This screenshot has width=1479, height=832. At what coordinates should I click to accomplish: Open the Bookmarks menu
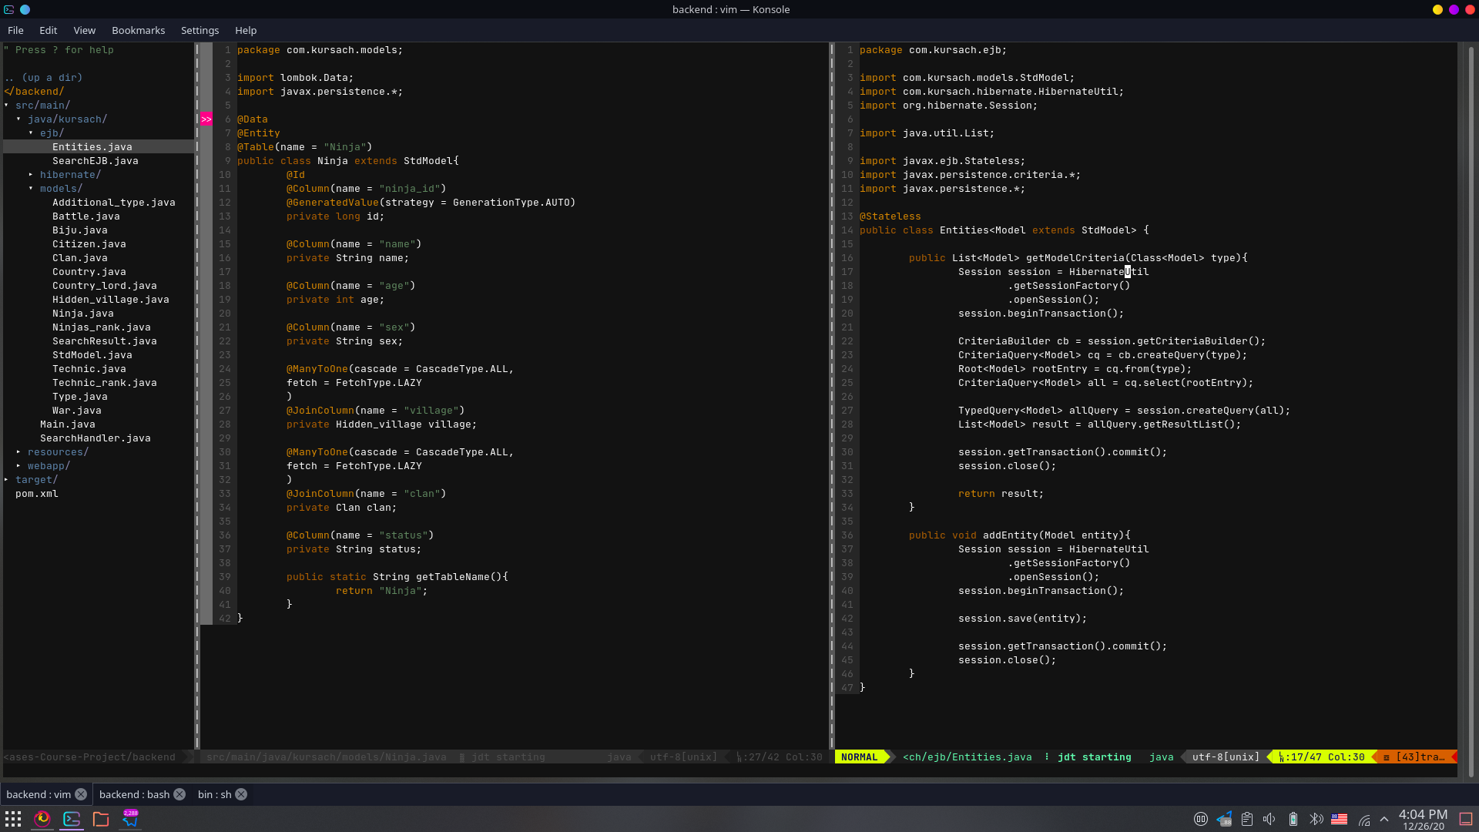pyautogui.click(x=138, y=30)
